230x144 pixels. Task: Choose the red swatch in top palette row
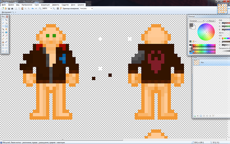point(193,45)
